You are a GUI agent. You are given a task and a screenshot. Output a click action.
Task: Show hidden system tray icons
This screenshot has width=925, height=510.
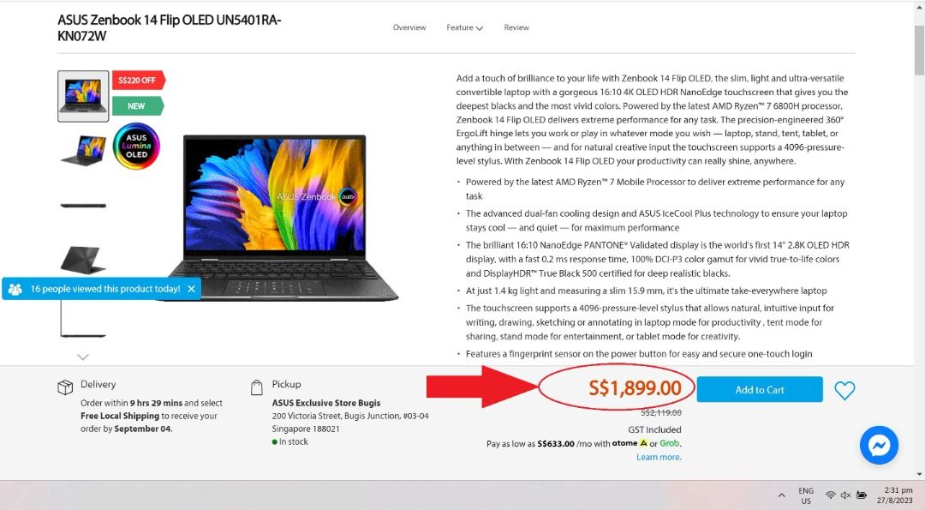(782, 495)
